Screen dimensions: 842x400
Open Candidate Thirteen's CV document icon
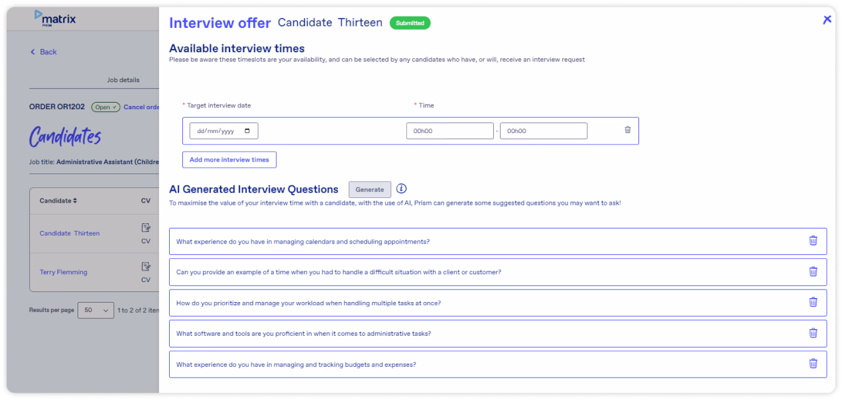tap(147, 227)
